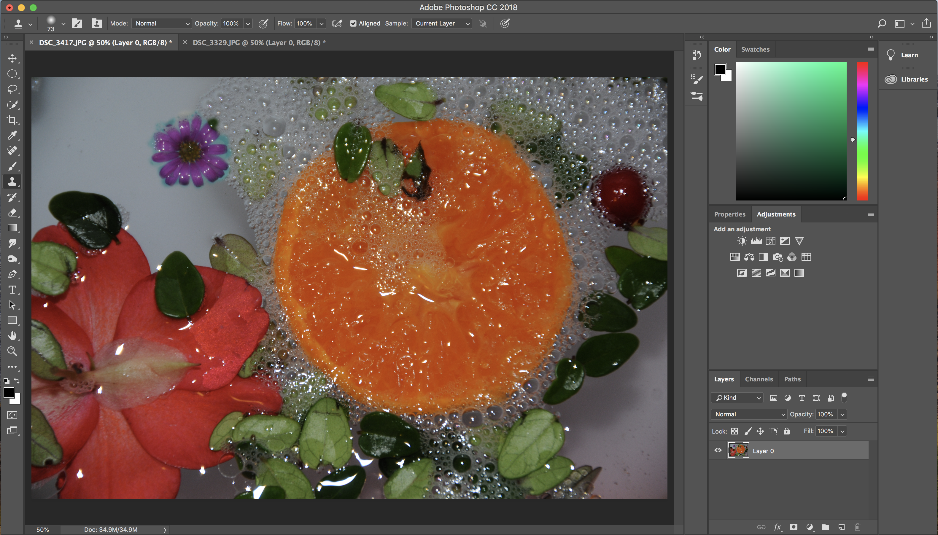Open the Learn panel

click(x=909, y=55)
